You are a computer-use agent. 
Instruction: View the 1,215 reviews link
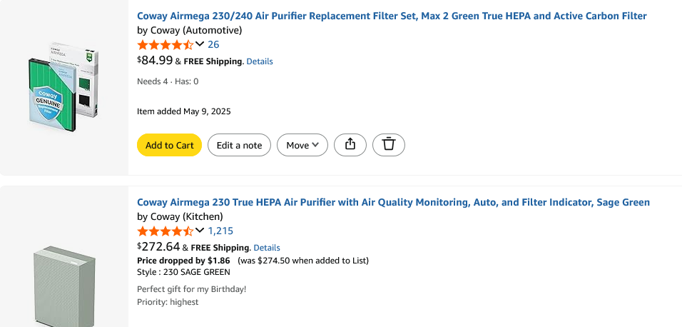coord(220,231)
